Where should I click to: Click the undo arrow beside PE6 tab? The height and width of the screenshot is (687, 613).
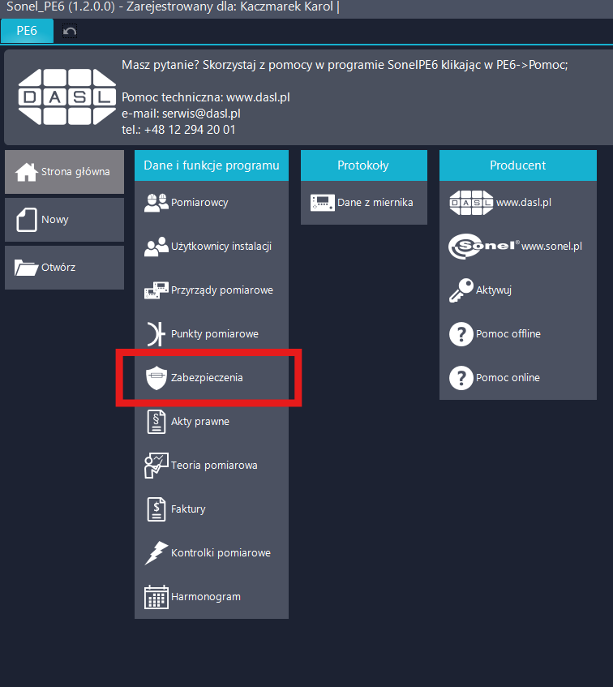click(x=70, y=32)
